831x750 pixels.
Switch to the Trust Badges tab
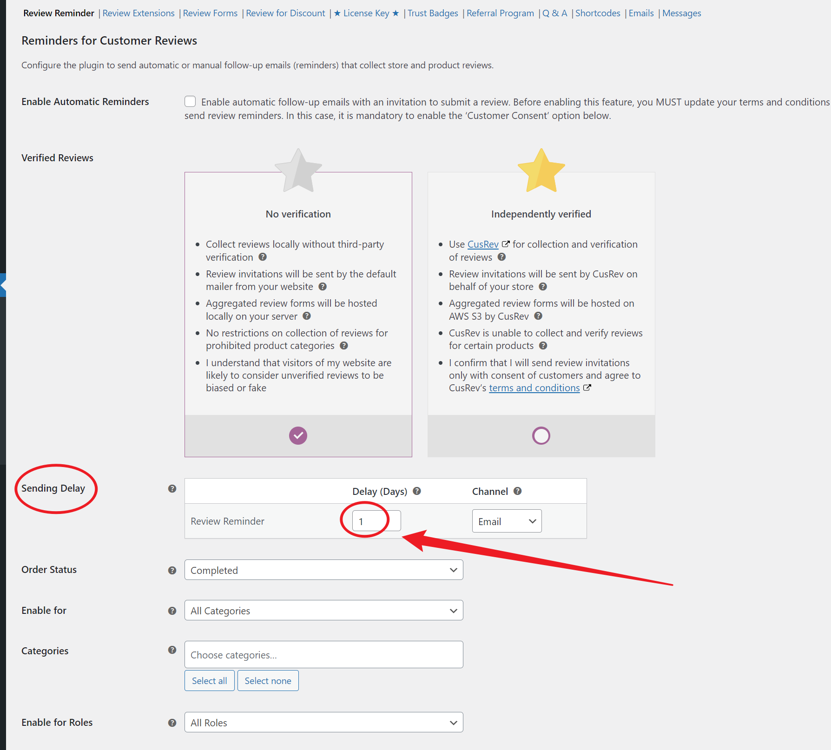tap(433, 13)
